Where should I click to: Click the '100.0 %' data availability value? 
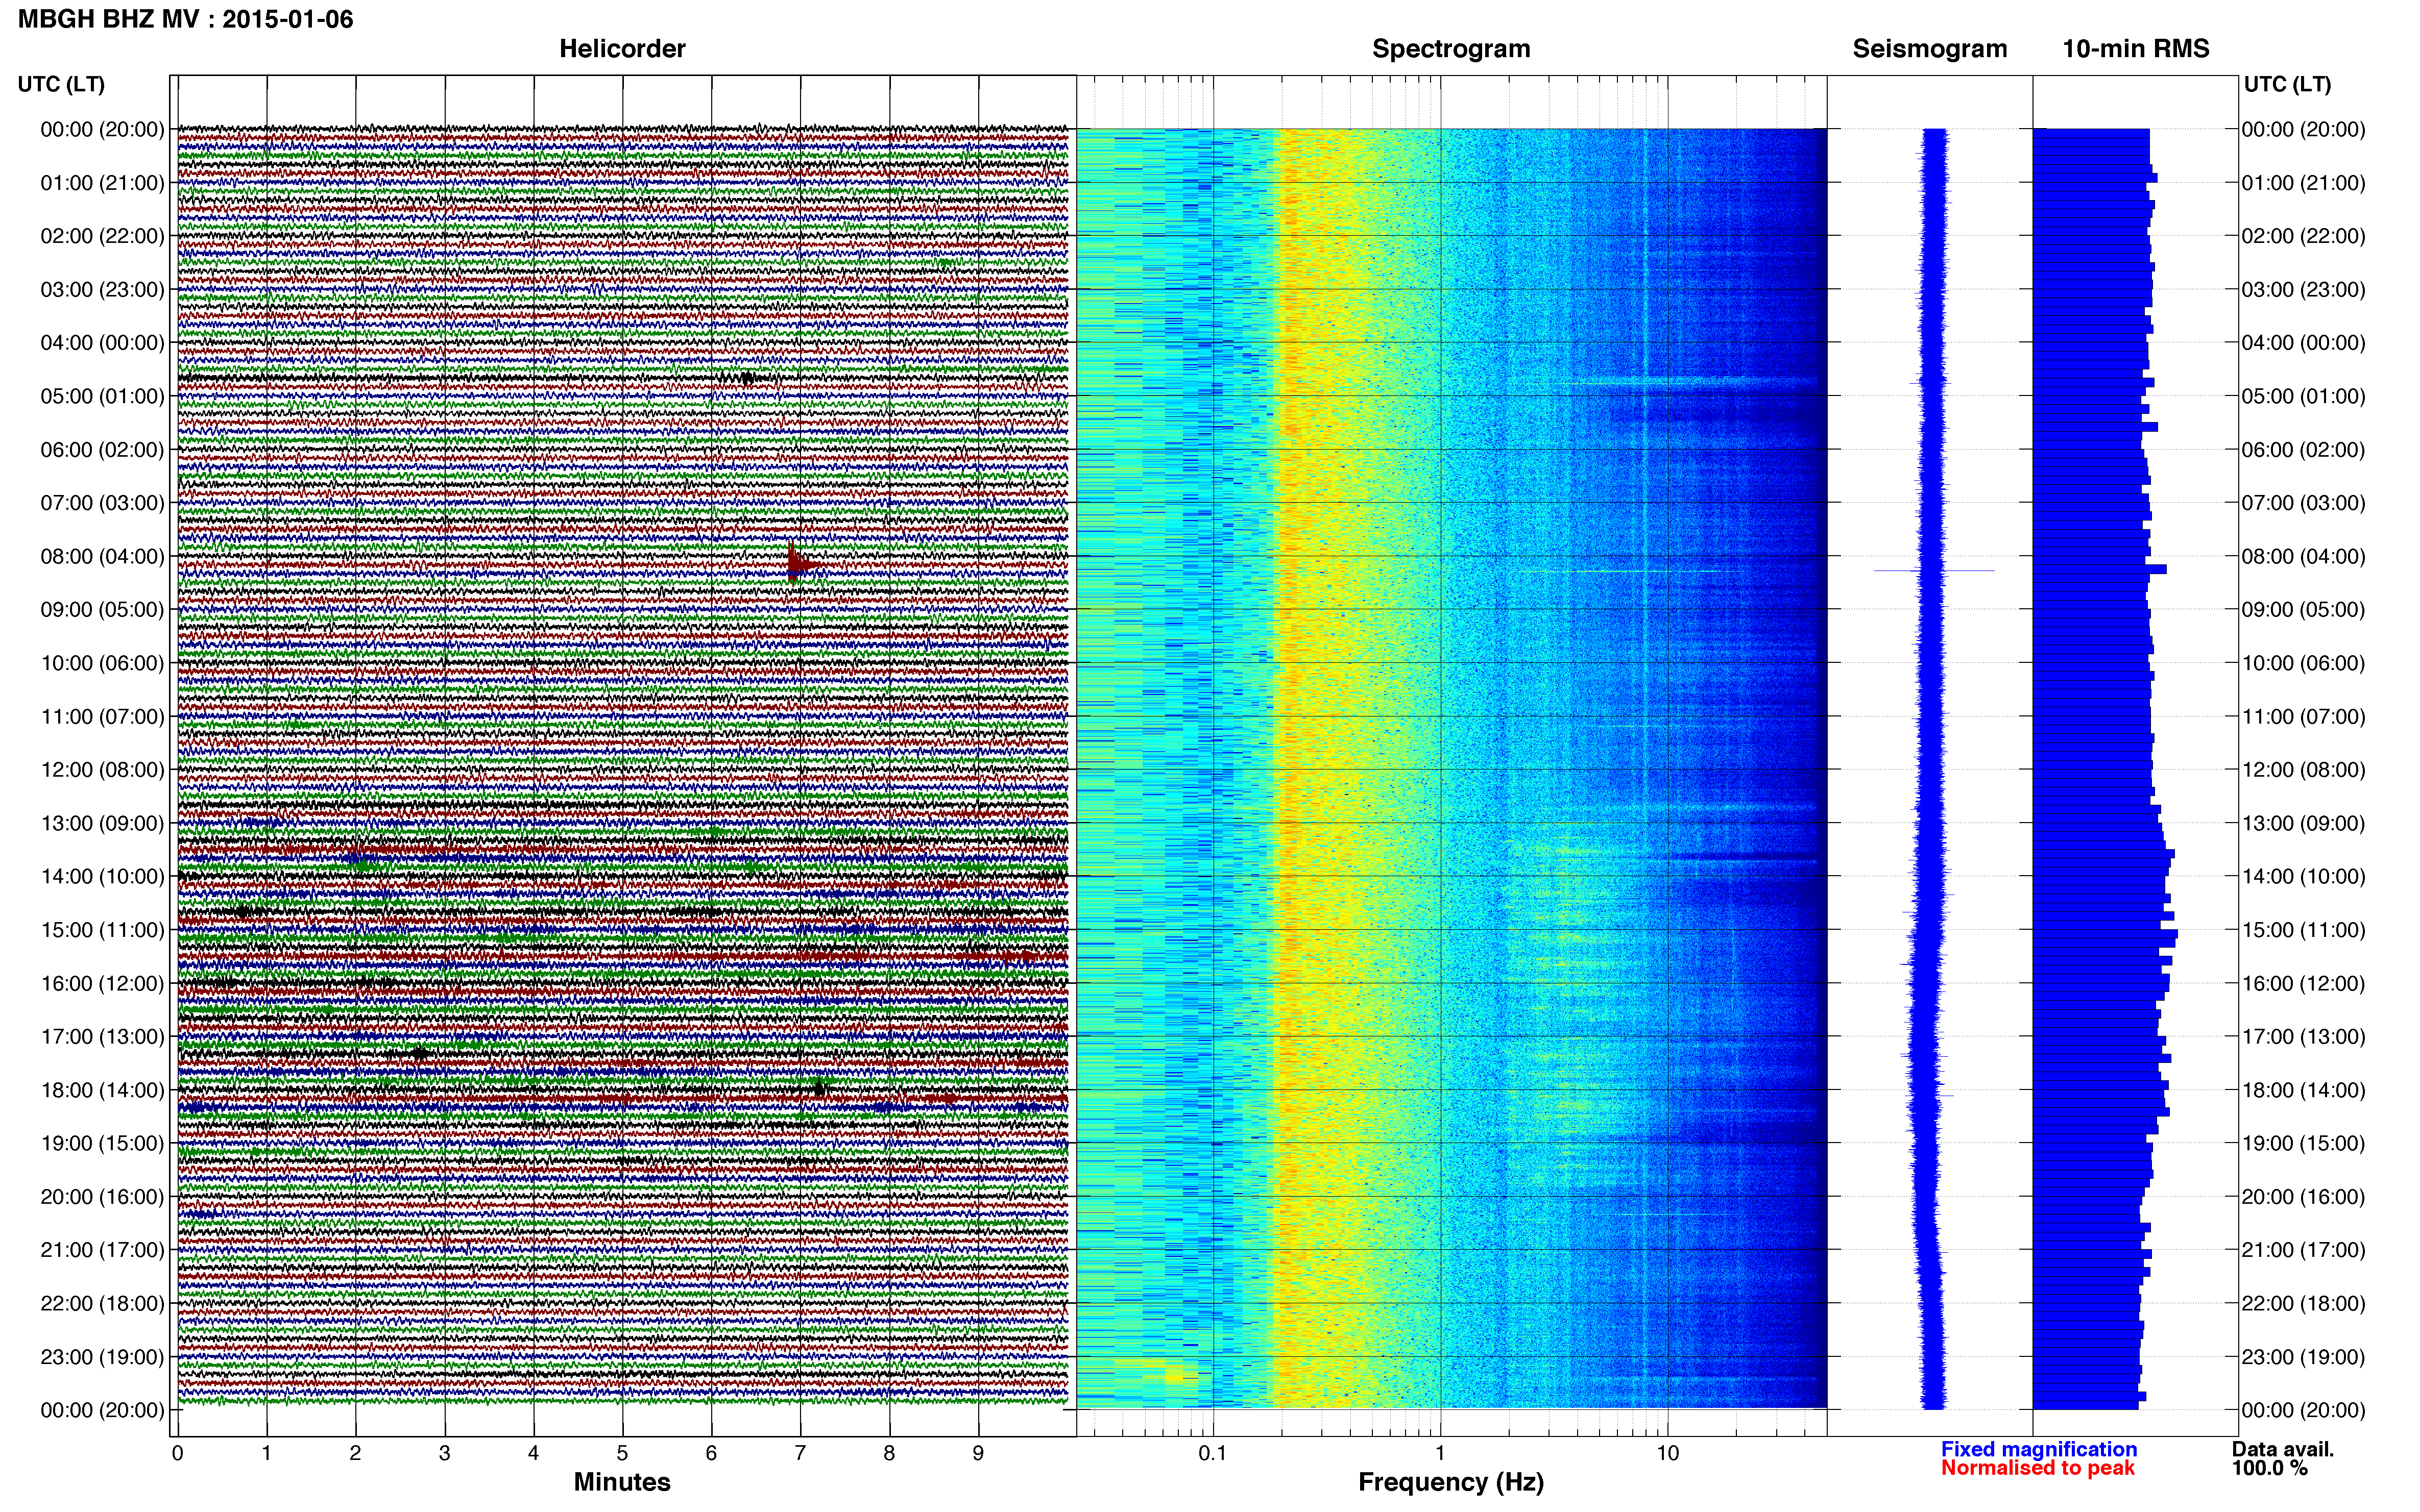pyautogui.click(x=2269, y=1468)
